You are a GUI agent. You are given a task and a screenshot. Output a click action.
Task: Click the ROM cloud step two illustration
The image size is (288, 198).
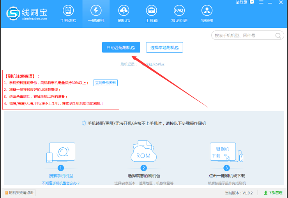(143, 153)
